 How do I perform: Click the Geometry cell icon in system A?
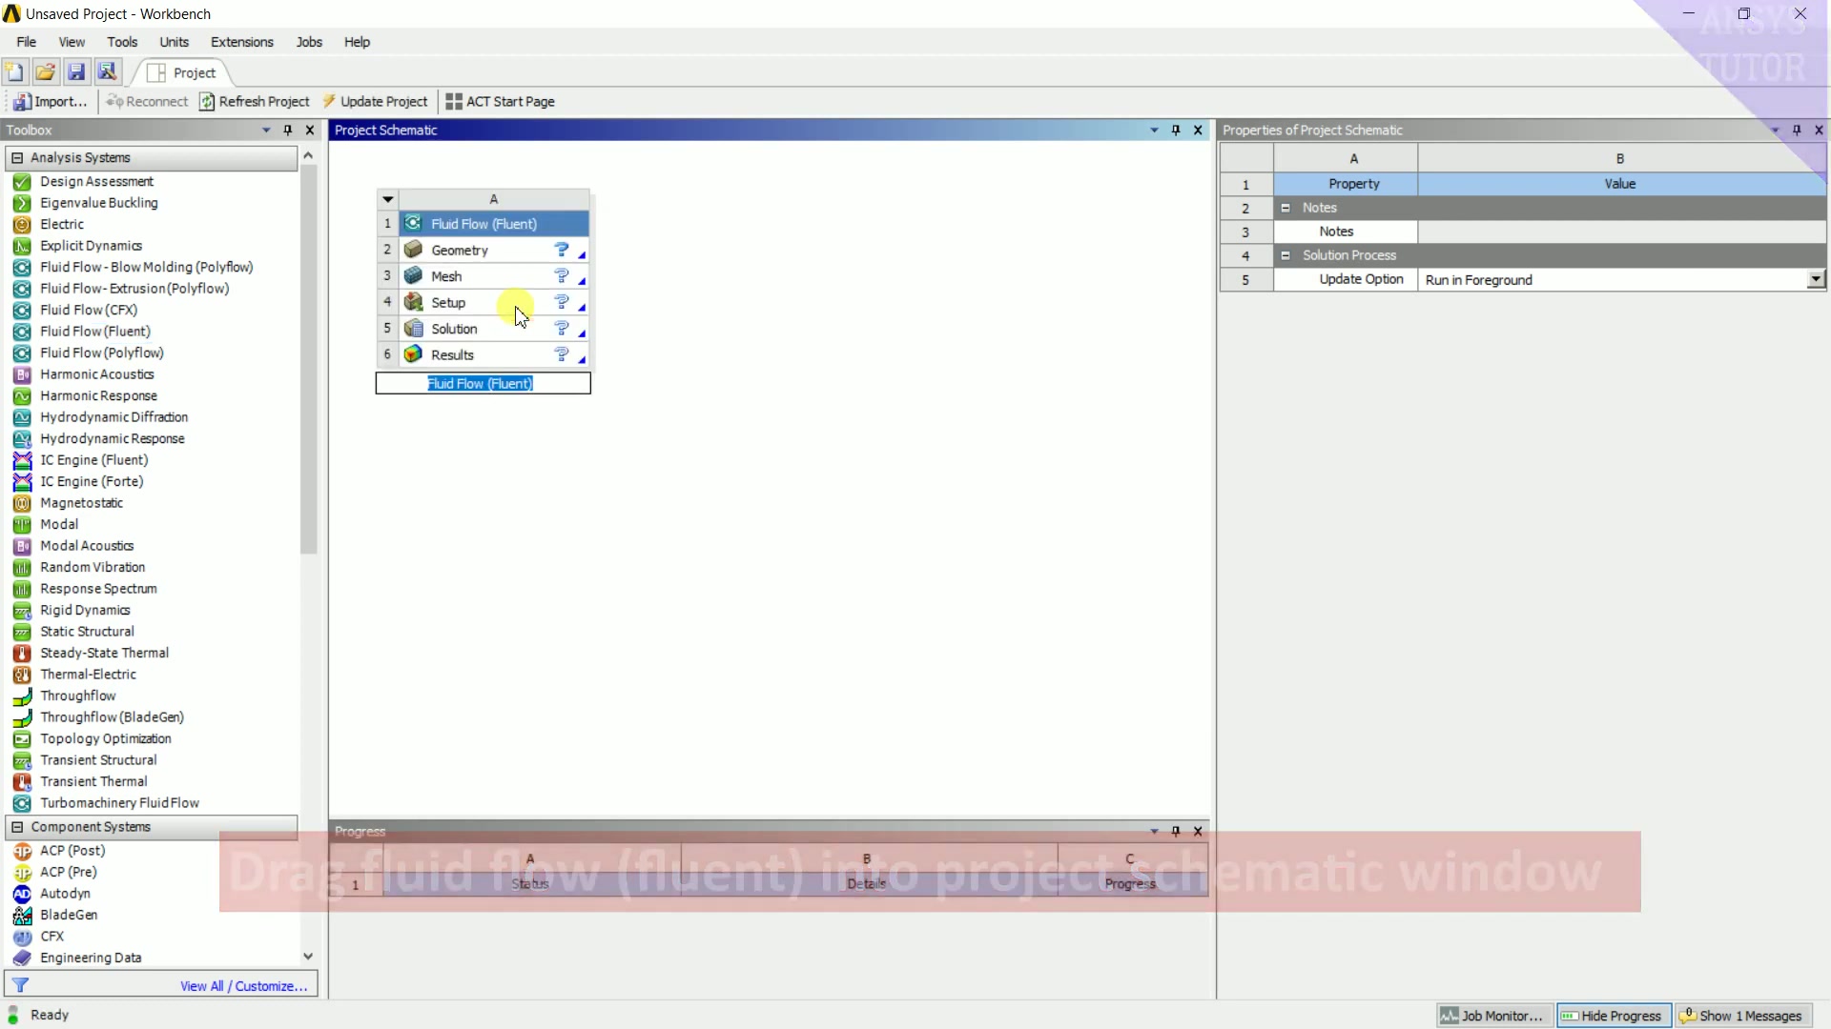413,250
